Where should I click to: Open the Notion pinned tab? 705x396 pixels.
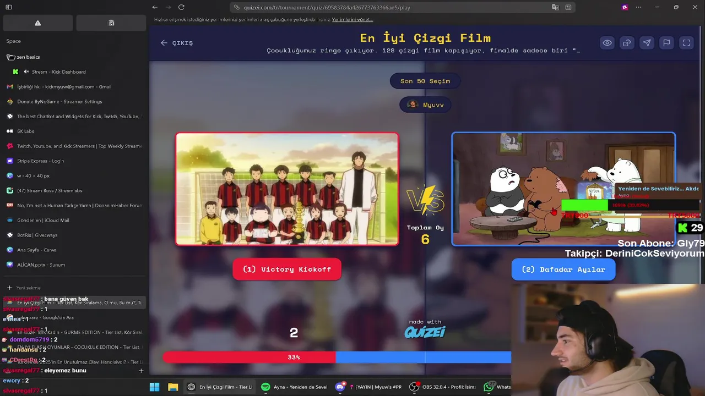pos(111,23)
